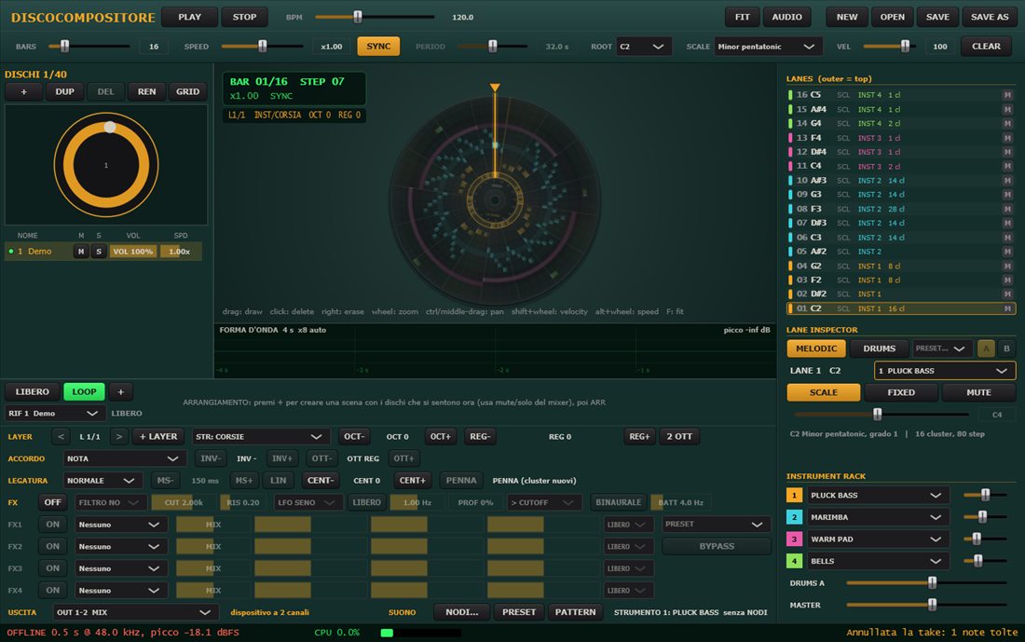The width and height of the screenshot is (1025, 642).
Task: Turn on FX3 slot
Action: pos(53,568)
